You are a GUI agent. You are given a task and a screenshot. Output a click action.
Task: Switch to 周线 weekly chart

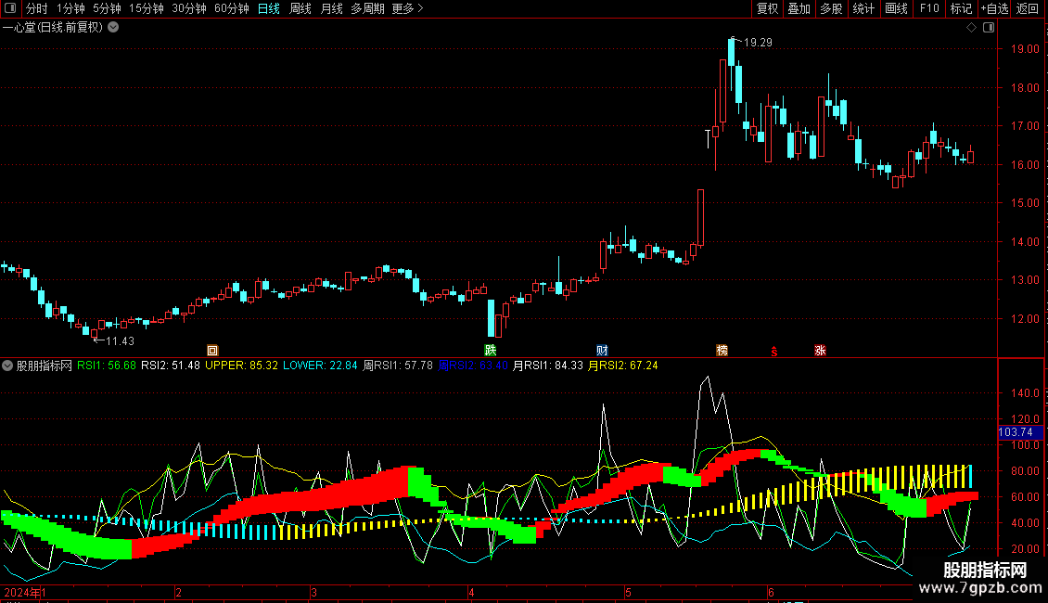[300, 8]
